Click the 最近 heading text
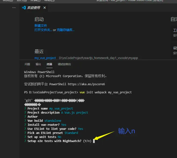This screenshot has height=158, width=177. (39, 52)
